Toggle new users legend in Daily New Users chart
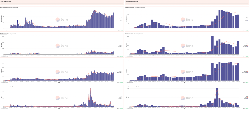The height and width of the screenshot is (116, 251). click(120, 46)
